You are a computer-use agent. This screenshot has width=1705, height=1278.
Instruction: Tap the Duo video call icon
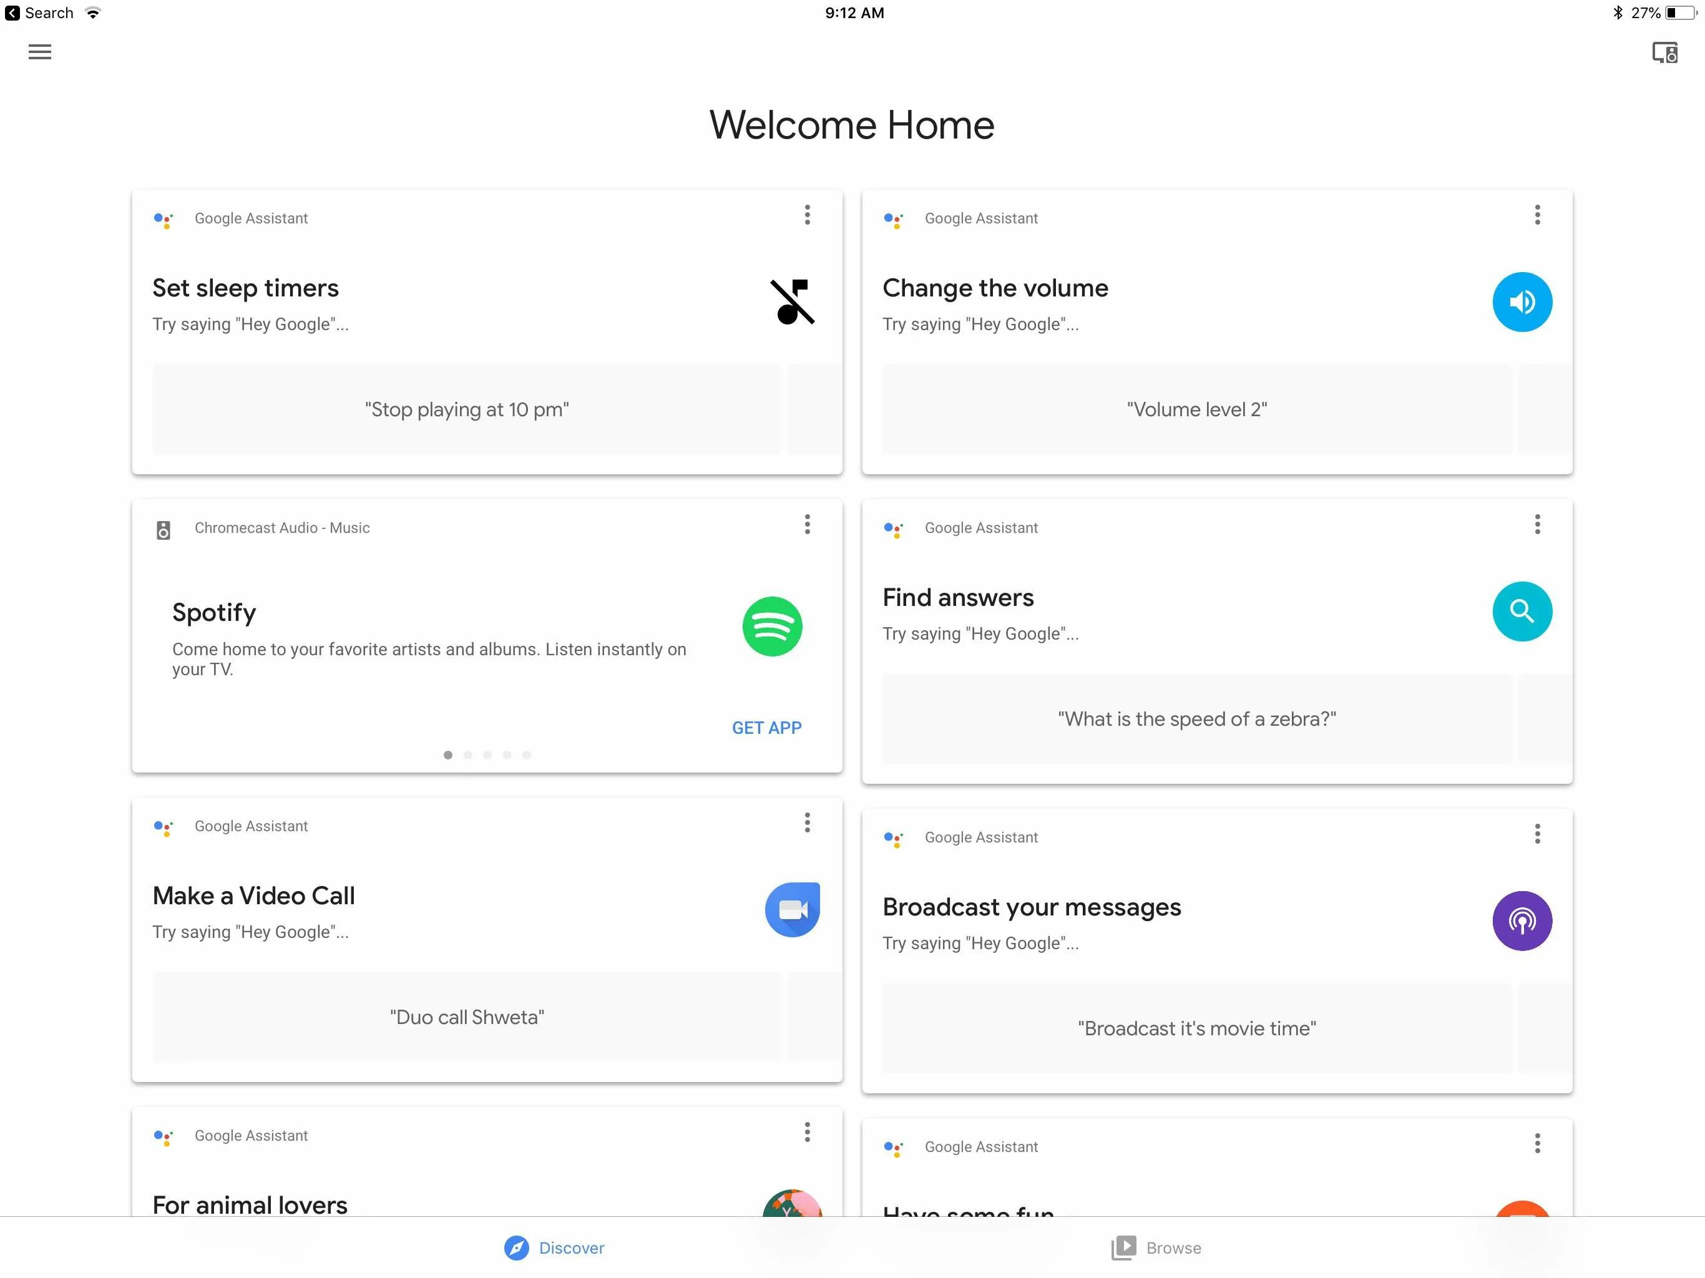791,910
